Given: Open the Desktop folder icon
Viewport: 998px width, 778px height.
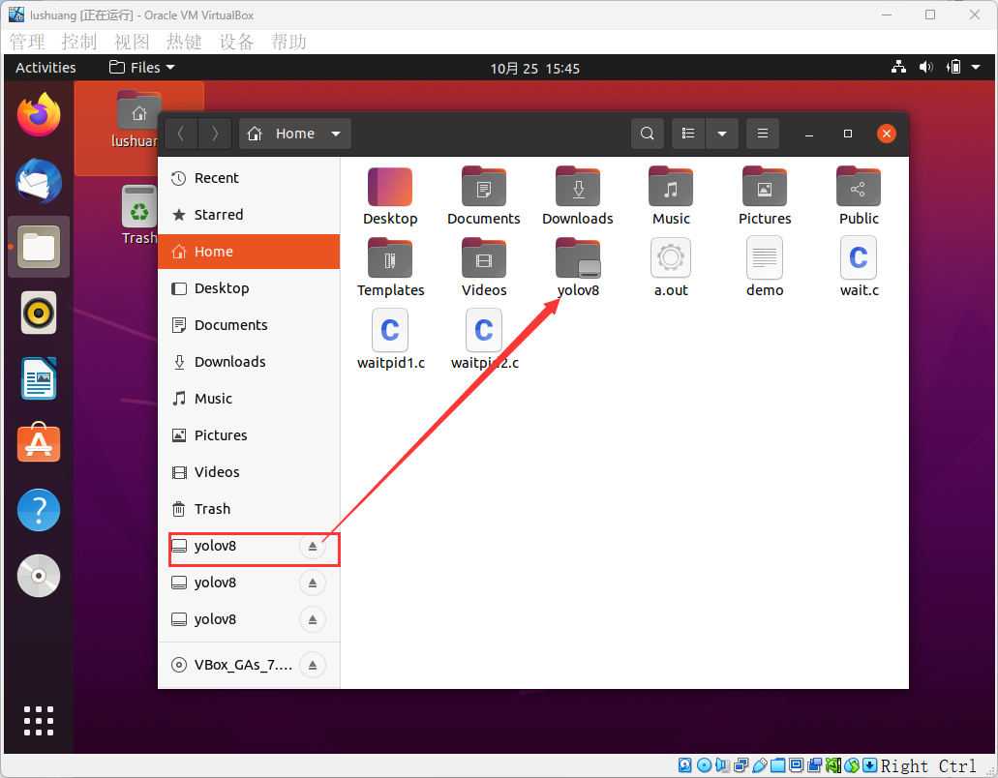Looking at the screenshot, I should click(x=390, y=195).
